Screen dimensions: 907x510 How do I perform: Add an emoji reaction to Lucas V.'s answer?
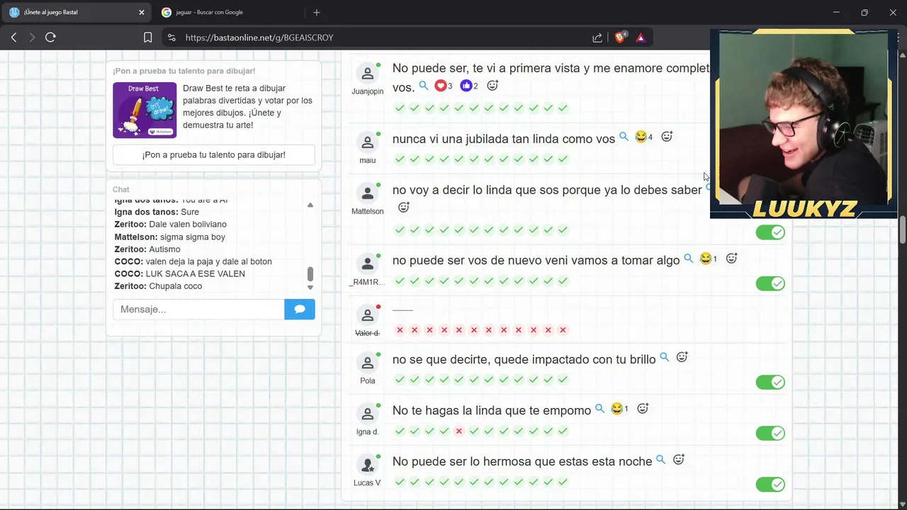pyautogui.click(x=678, y=460)
